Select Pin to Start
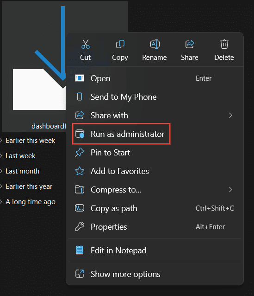This screenshot has width=254, height=296. coord(155,152)
